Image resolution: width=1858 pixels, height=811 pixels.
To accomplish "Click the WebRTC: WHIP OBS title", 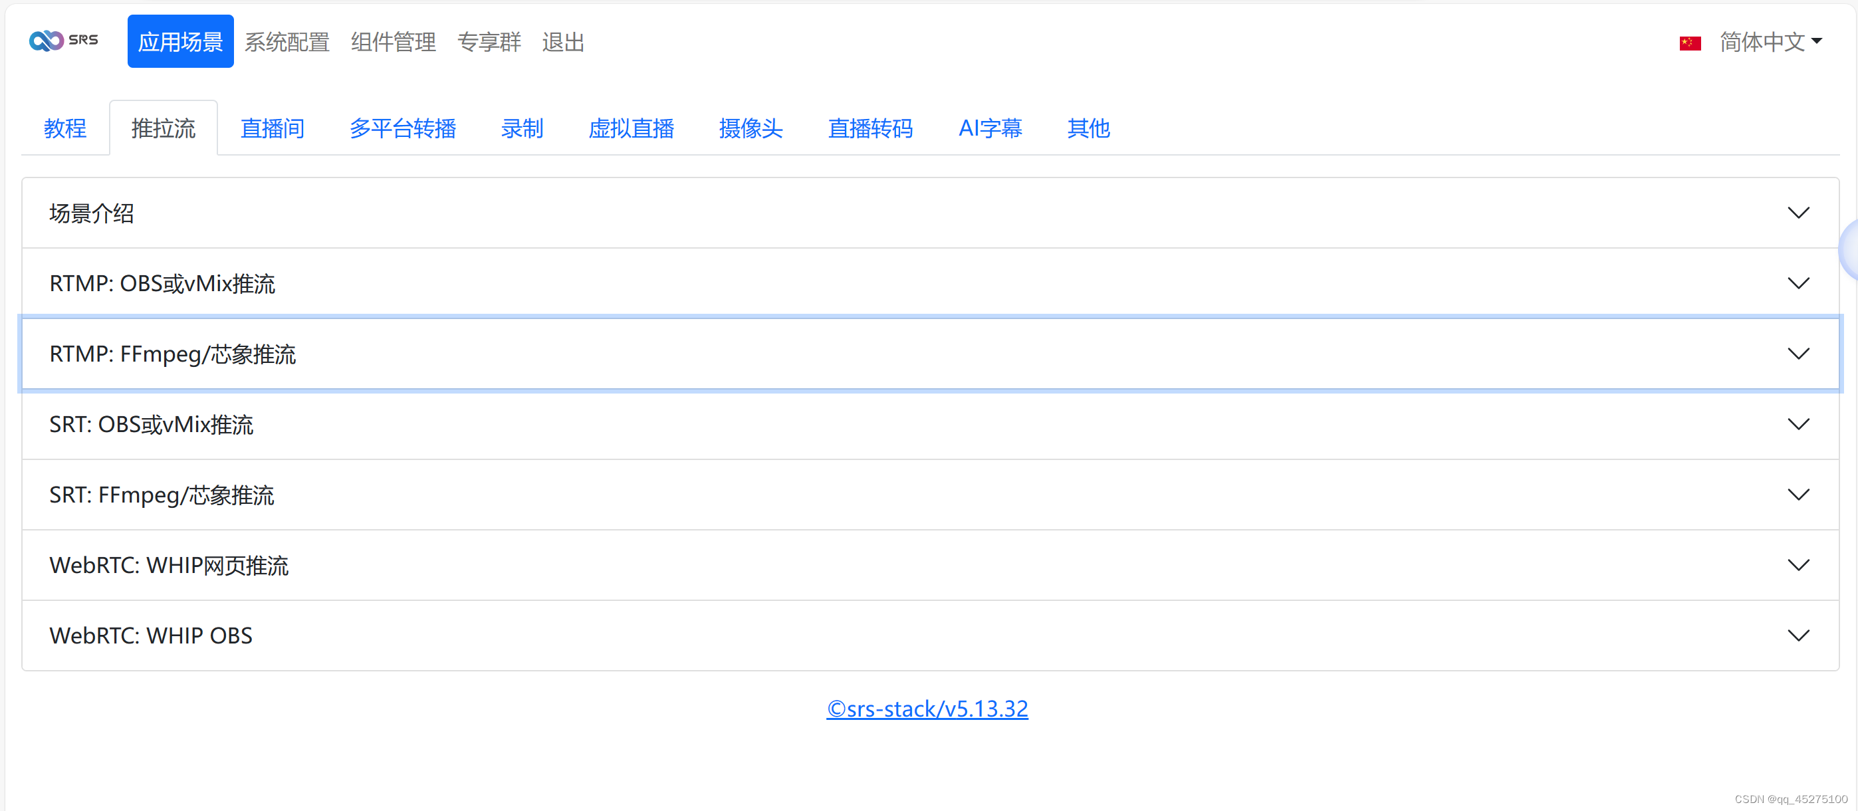I will point(151,636).
